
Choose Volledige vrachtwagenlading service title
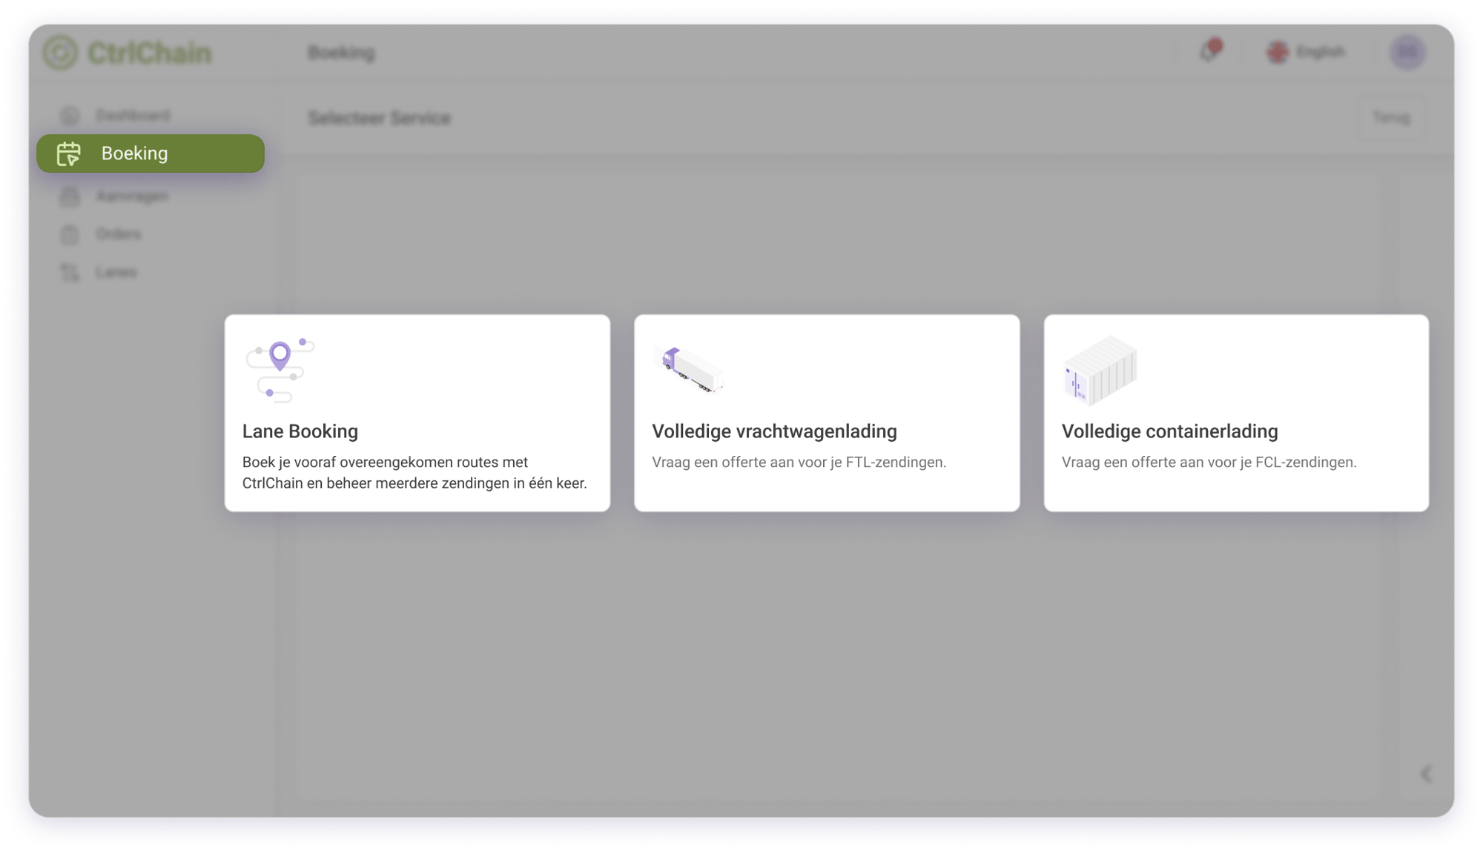[774, 431]
